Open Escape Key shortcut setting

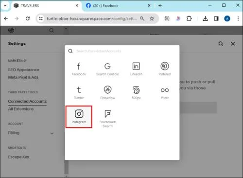(18, 157)
